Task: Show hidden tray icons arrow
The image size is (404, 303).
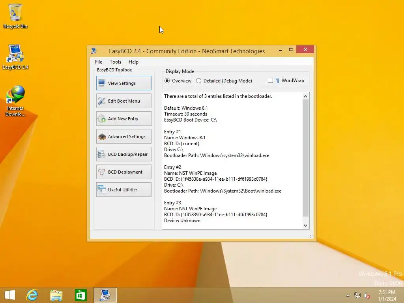Action: (x=348, y=296)
